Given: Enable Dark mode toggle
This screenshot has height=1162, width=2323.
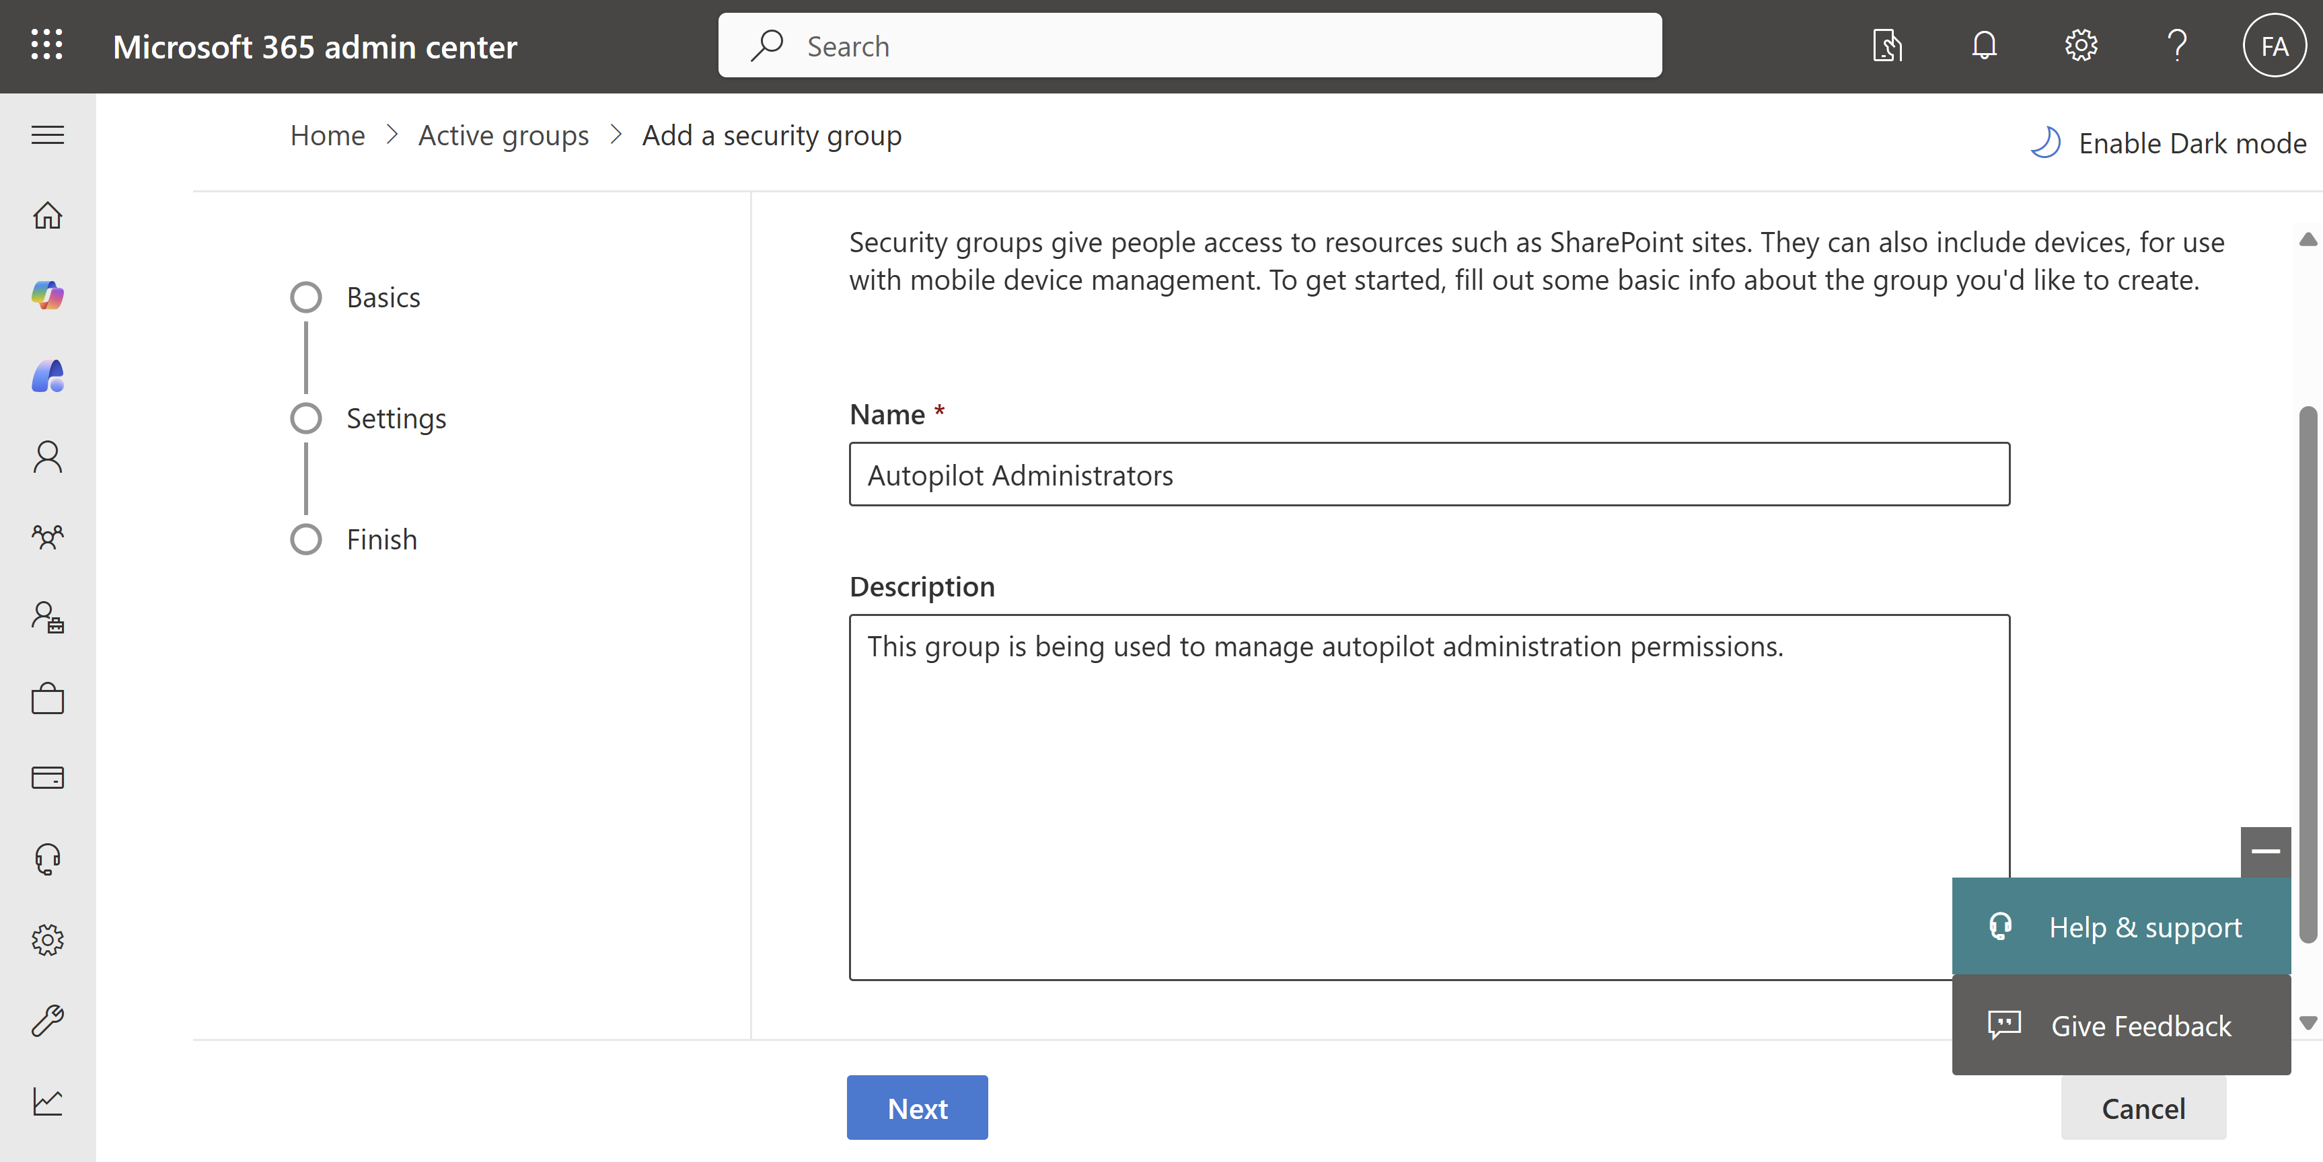Looking at the screenshot, I should (x=2169, y=143).
